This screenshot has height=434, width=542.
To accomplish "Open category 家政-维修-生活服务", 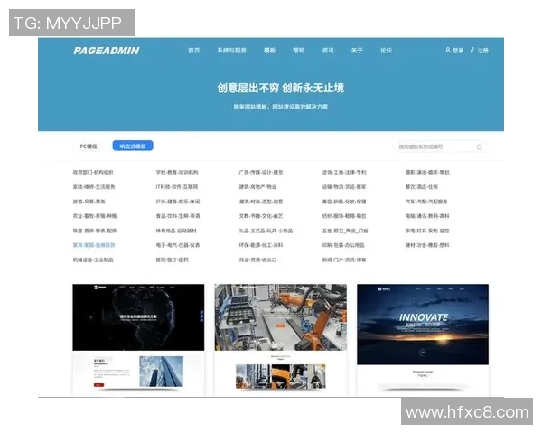I will 94,187.
